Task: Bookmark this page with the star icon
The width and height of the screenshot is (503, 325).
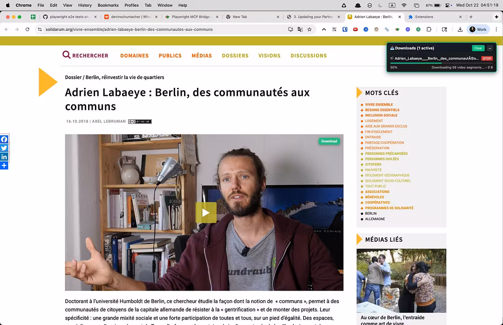Action: [309, 29]
